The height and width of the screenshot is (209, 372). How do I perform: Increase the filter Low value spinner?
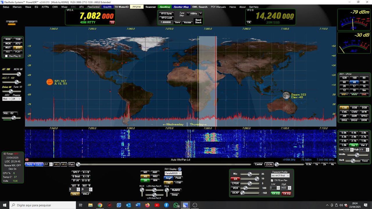point(352,149)
